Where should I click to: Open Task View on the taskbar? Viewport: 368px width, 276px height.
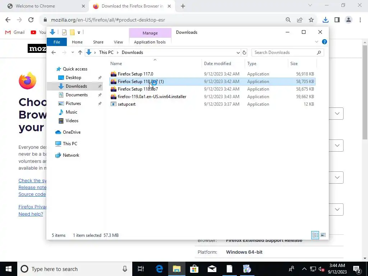141,269
